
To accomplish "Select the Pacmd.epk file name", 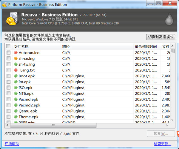I will pos(28,99).
